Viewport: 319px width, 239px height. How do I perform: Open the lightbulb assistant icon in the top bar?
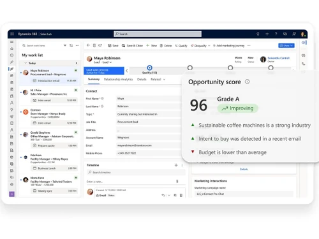[258, 34]
